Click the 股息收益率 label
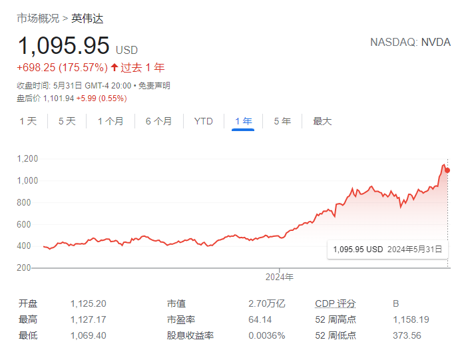The image size is (472, 350). click(x=190, y=335)
